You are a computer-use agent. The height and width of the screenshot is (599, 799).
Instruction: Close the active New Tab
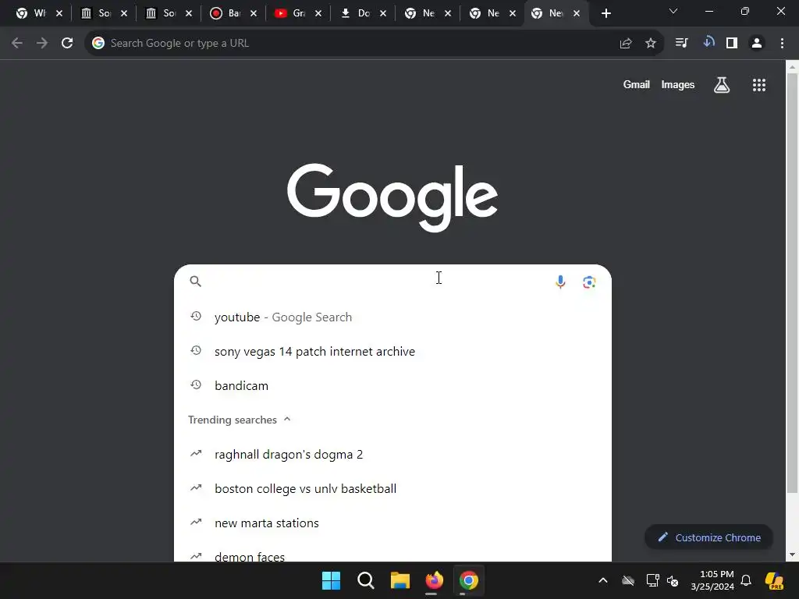(x=577, y=14)
